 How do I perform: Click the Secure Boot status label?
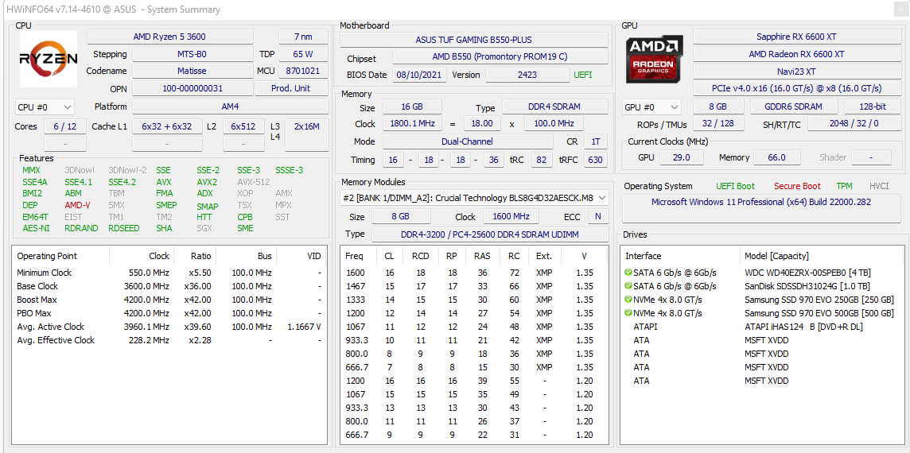797,186
